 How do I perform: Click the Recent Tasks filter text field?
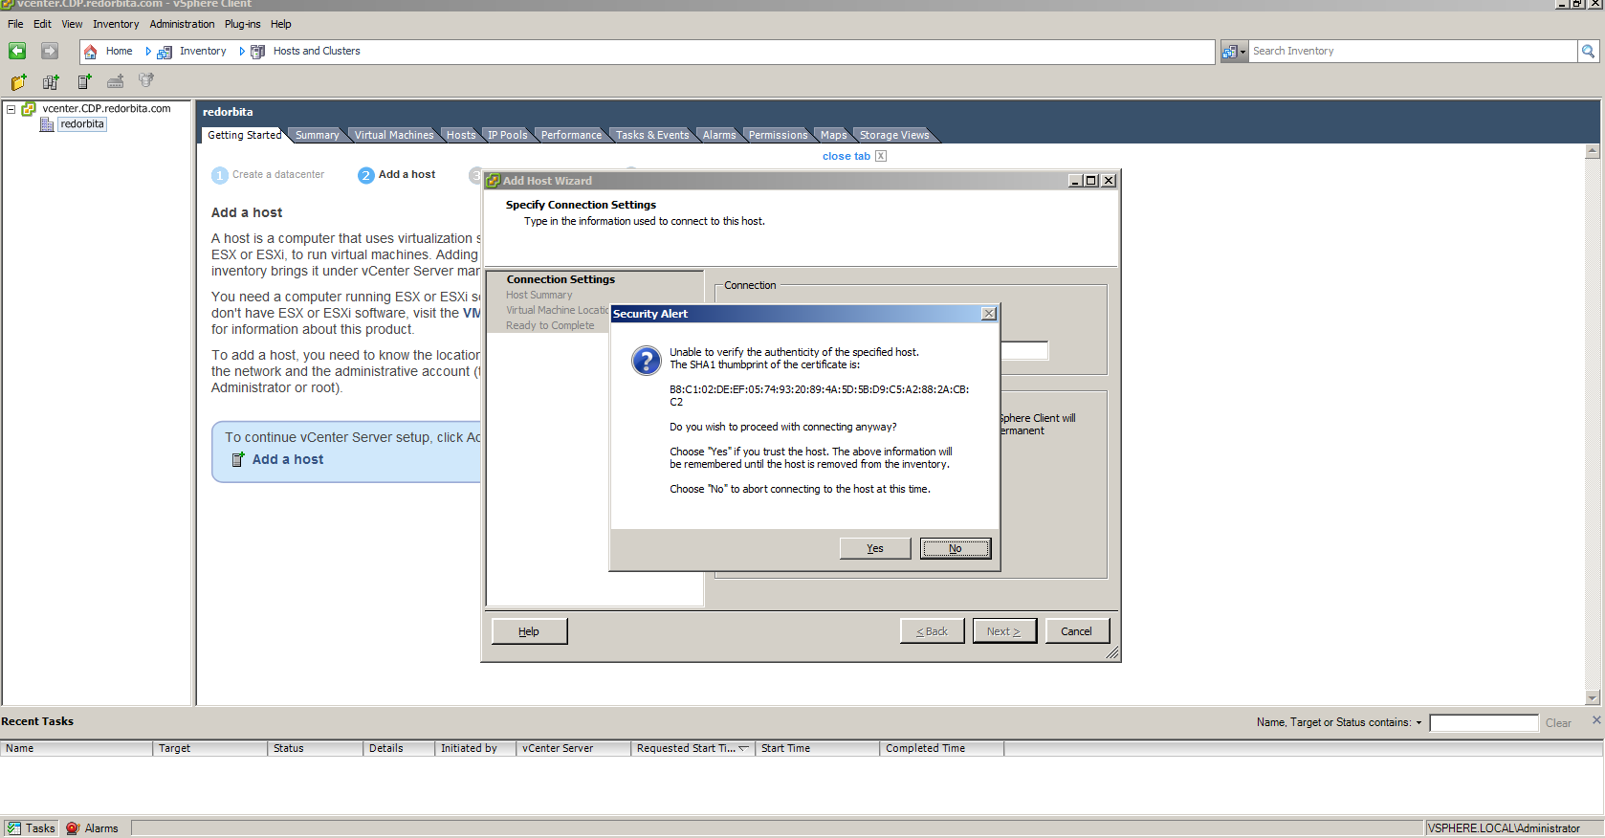1483,723
